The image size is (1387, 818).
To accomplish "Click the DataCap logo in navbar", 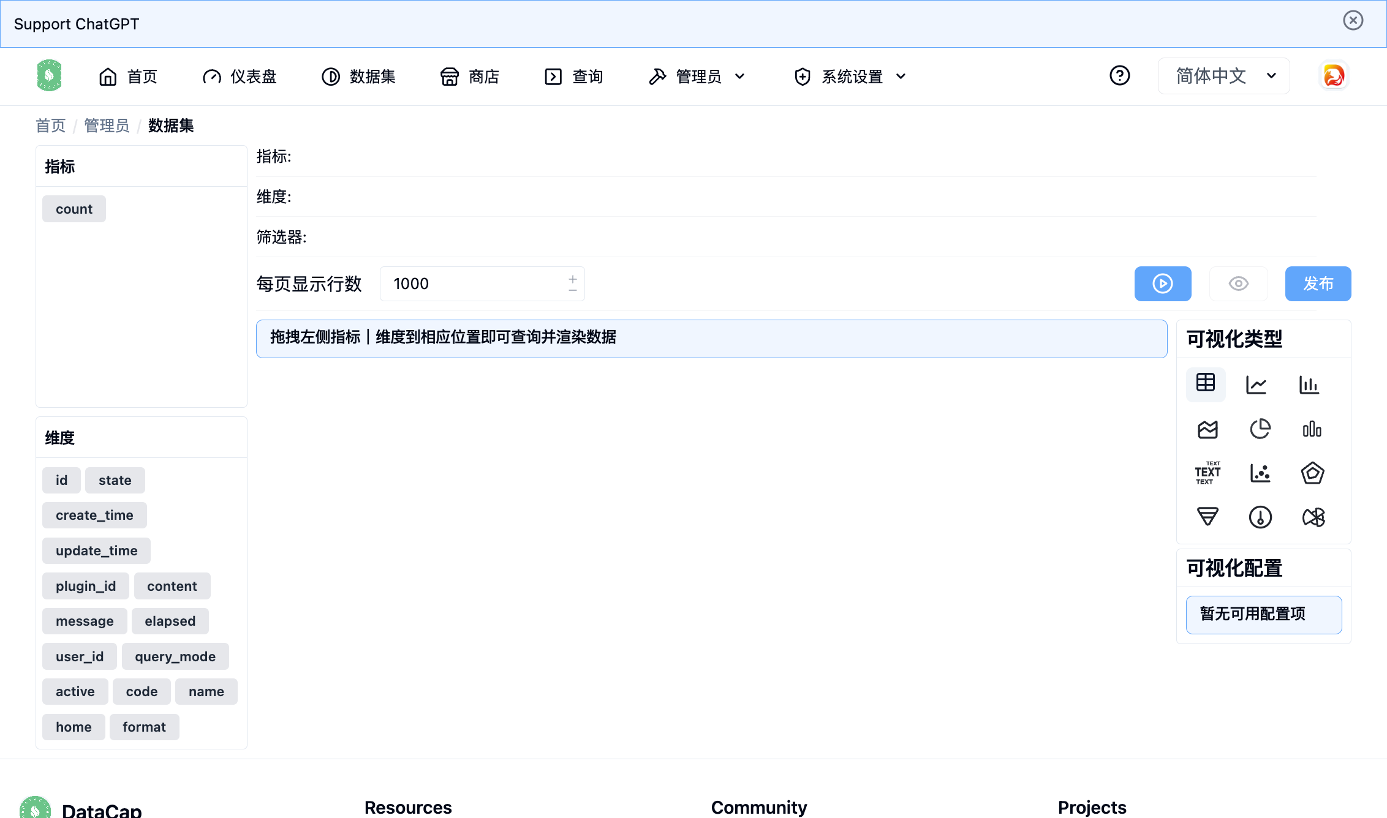I will point(49,76).
